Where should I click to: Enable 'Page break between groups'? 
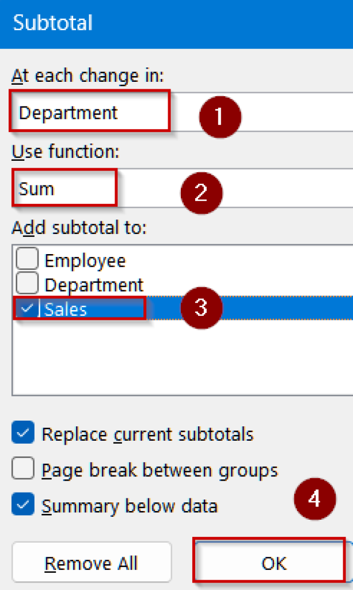[22, 470]
